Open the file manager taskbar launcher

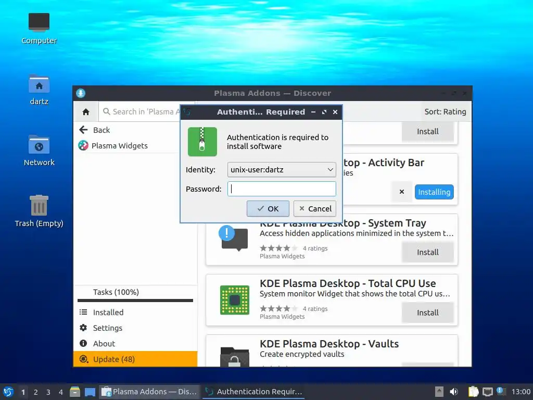75,392
